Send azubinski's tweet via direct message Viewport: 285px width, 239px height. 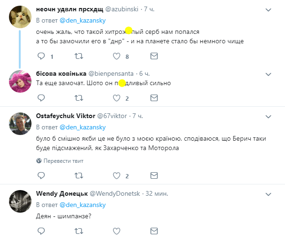click(154, 56)
